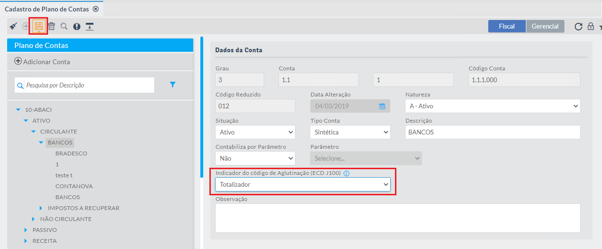
Task: Filter the account tree with funnel icon
Action: click(x=173, y=85)
